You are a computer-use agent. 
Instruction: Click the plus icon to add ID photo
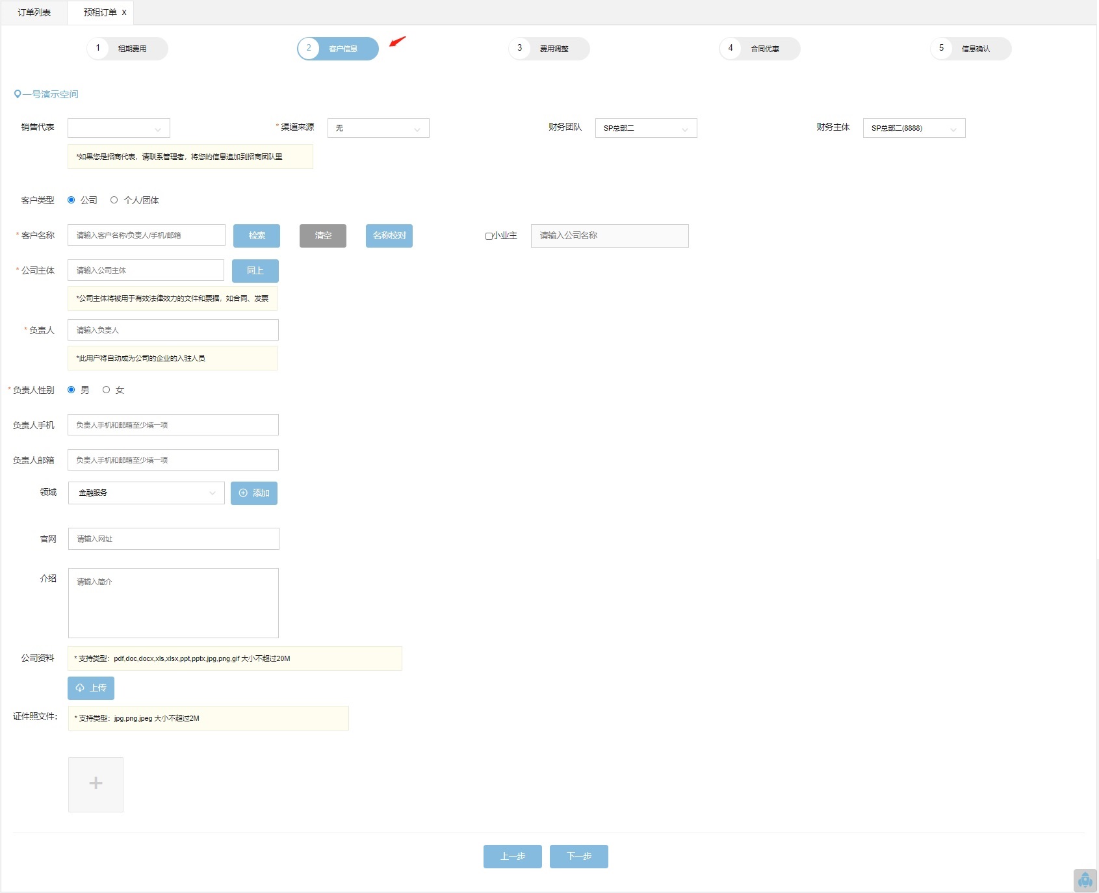(x=96, y=784)
